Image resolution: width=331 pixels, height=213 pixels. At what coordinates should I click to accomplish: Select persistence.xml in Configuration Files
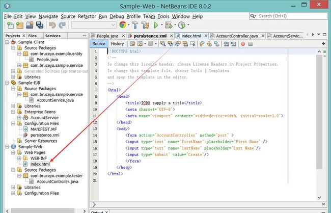pyautogui.click(x=45, y=135)
